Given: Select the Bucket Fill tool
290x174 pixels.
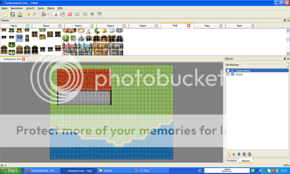Looking at the screenshot, I should [x=63, y=14].
